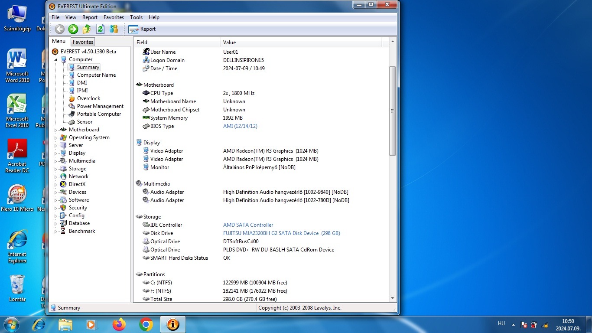Show hidden tray icons arrow
This screenshot has height=333, width=592.
tap(514, 325)
